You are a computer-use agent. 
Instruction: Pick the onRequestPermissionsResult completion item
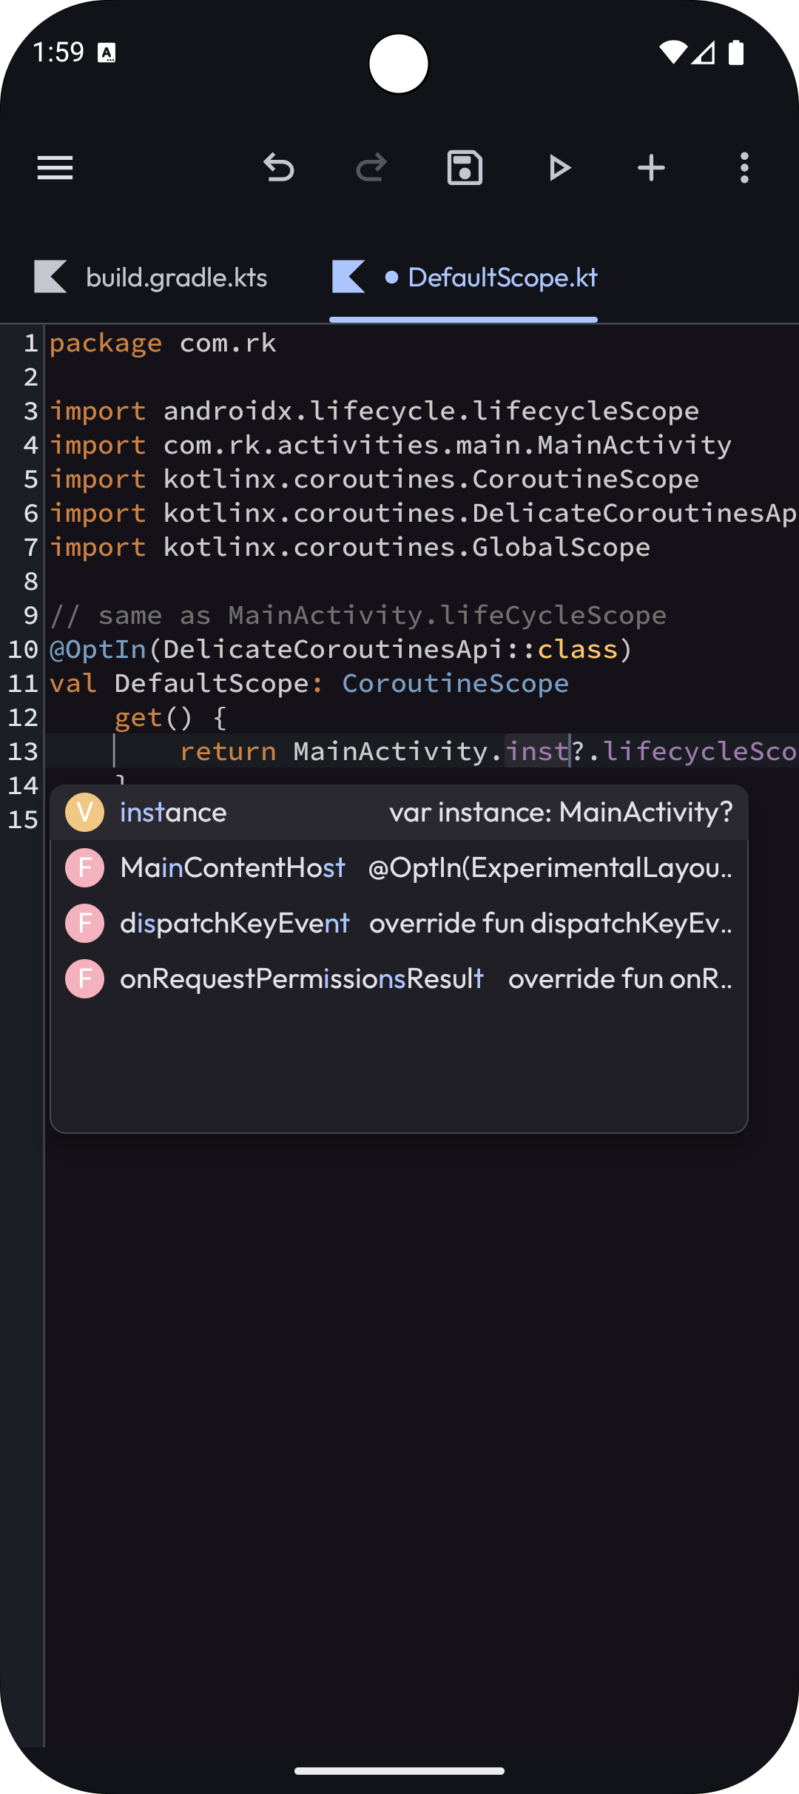(x=399, y=978)
